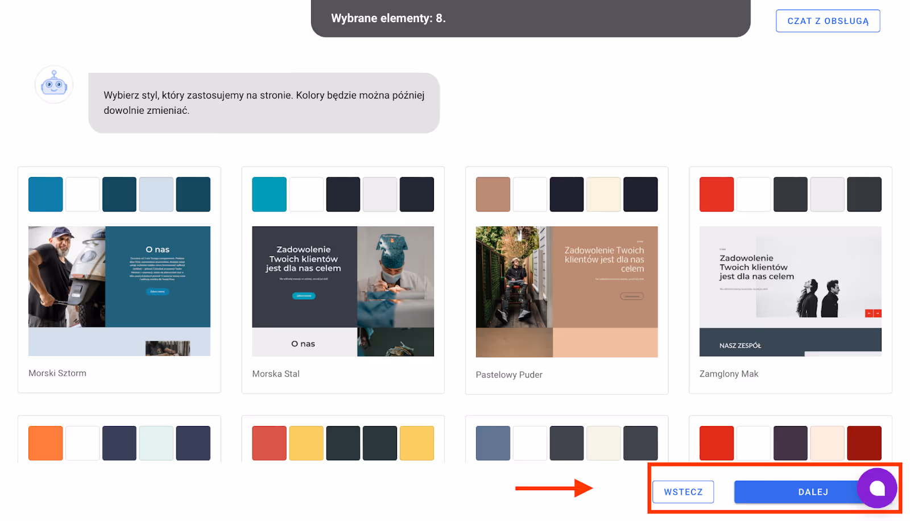
Task: Click the slate blue swatch in third bottom palette
Action: pyautogui.click(x=493, y=443)
